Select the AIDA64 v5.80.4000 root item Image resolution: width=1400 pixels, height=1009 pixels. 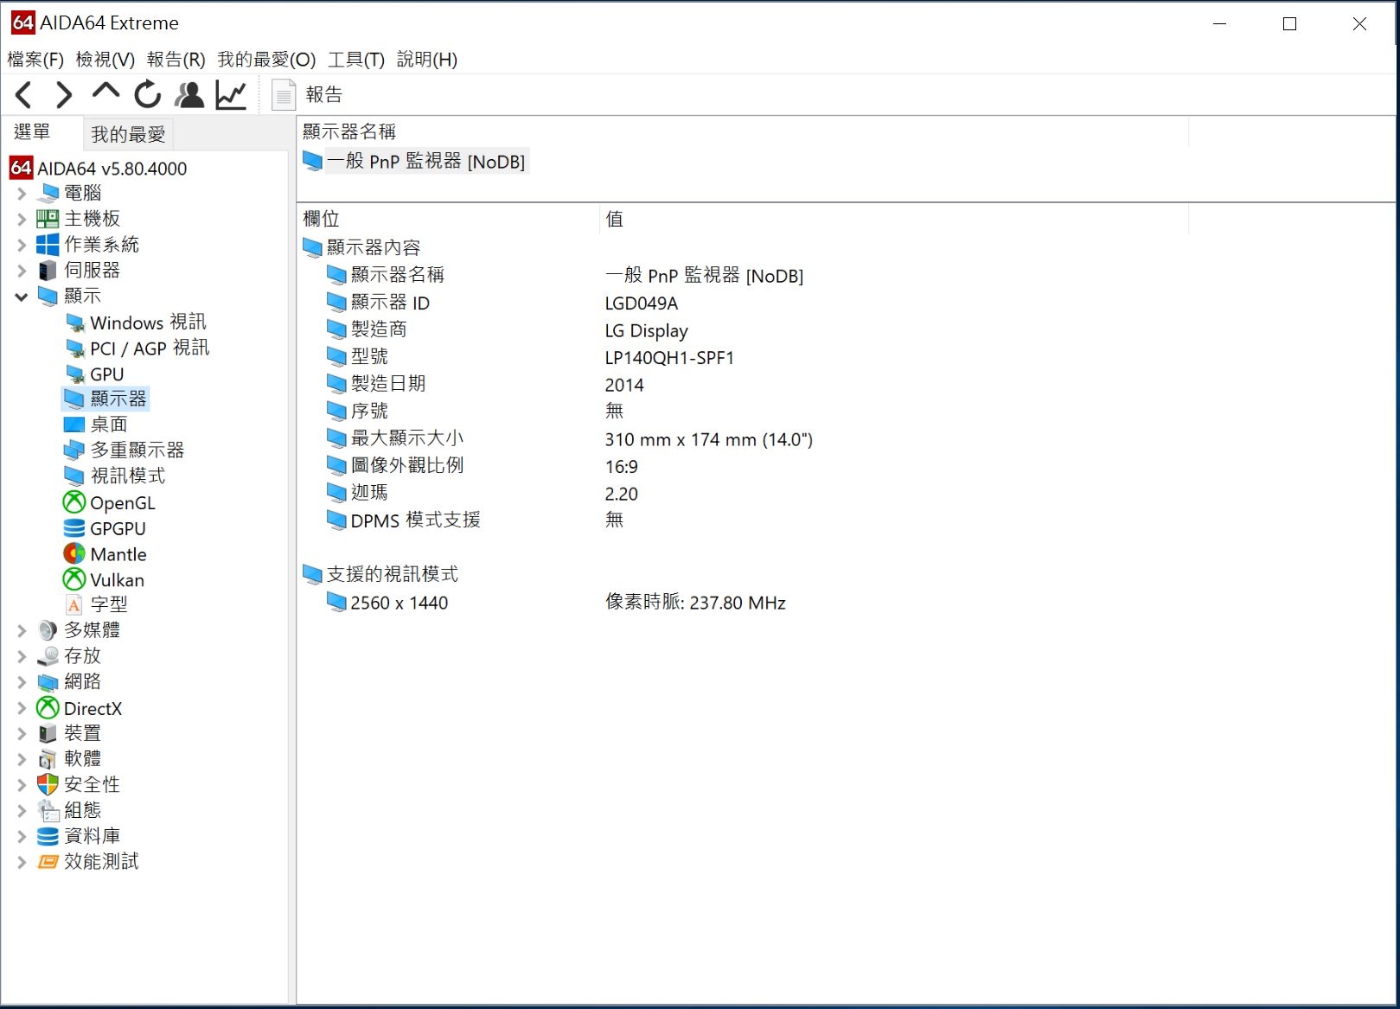point(99,168)
